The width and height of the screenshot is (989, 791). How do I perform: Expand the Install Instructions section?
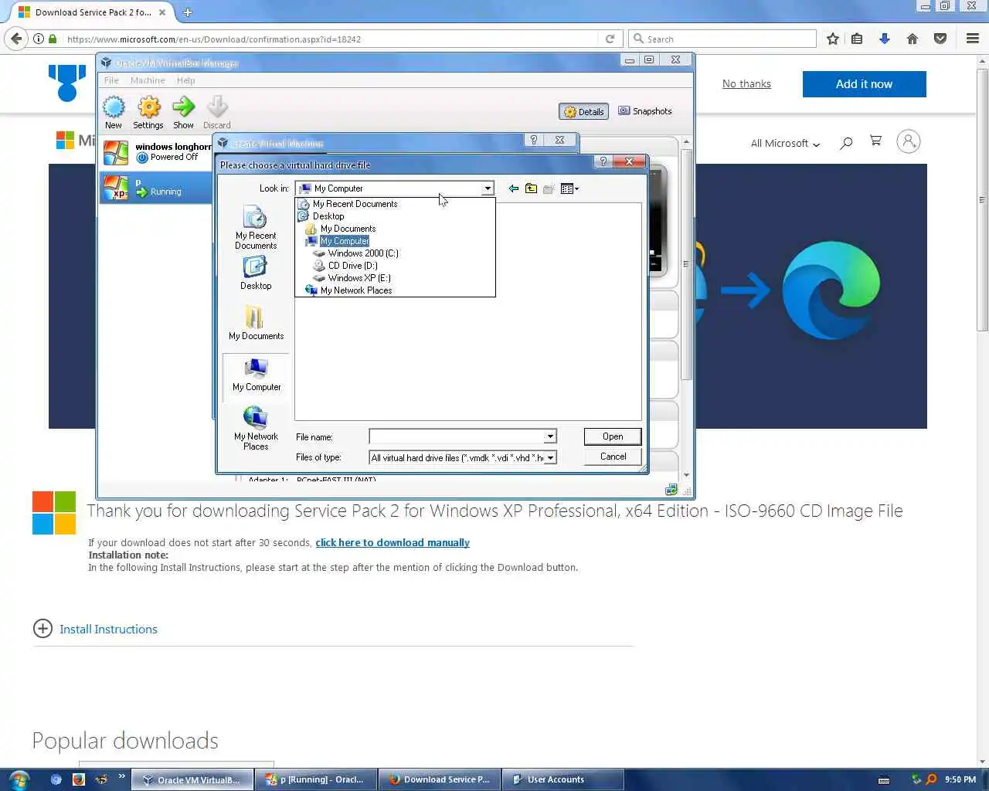point(95,629)
